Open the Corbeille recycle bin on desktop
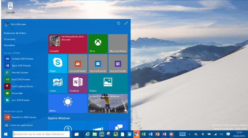 [10, 7]
